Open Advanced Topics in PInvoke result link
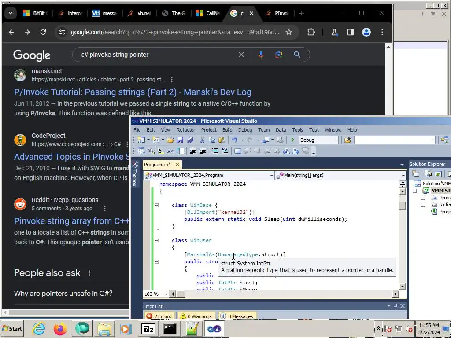451x338 pixels. [x=72, y=157]
